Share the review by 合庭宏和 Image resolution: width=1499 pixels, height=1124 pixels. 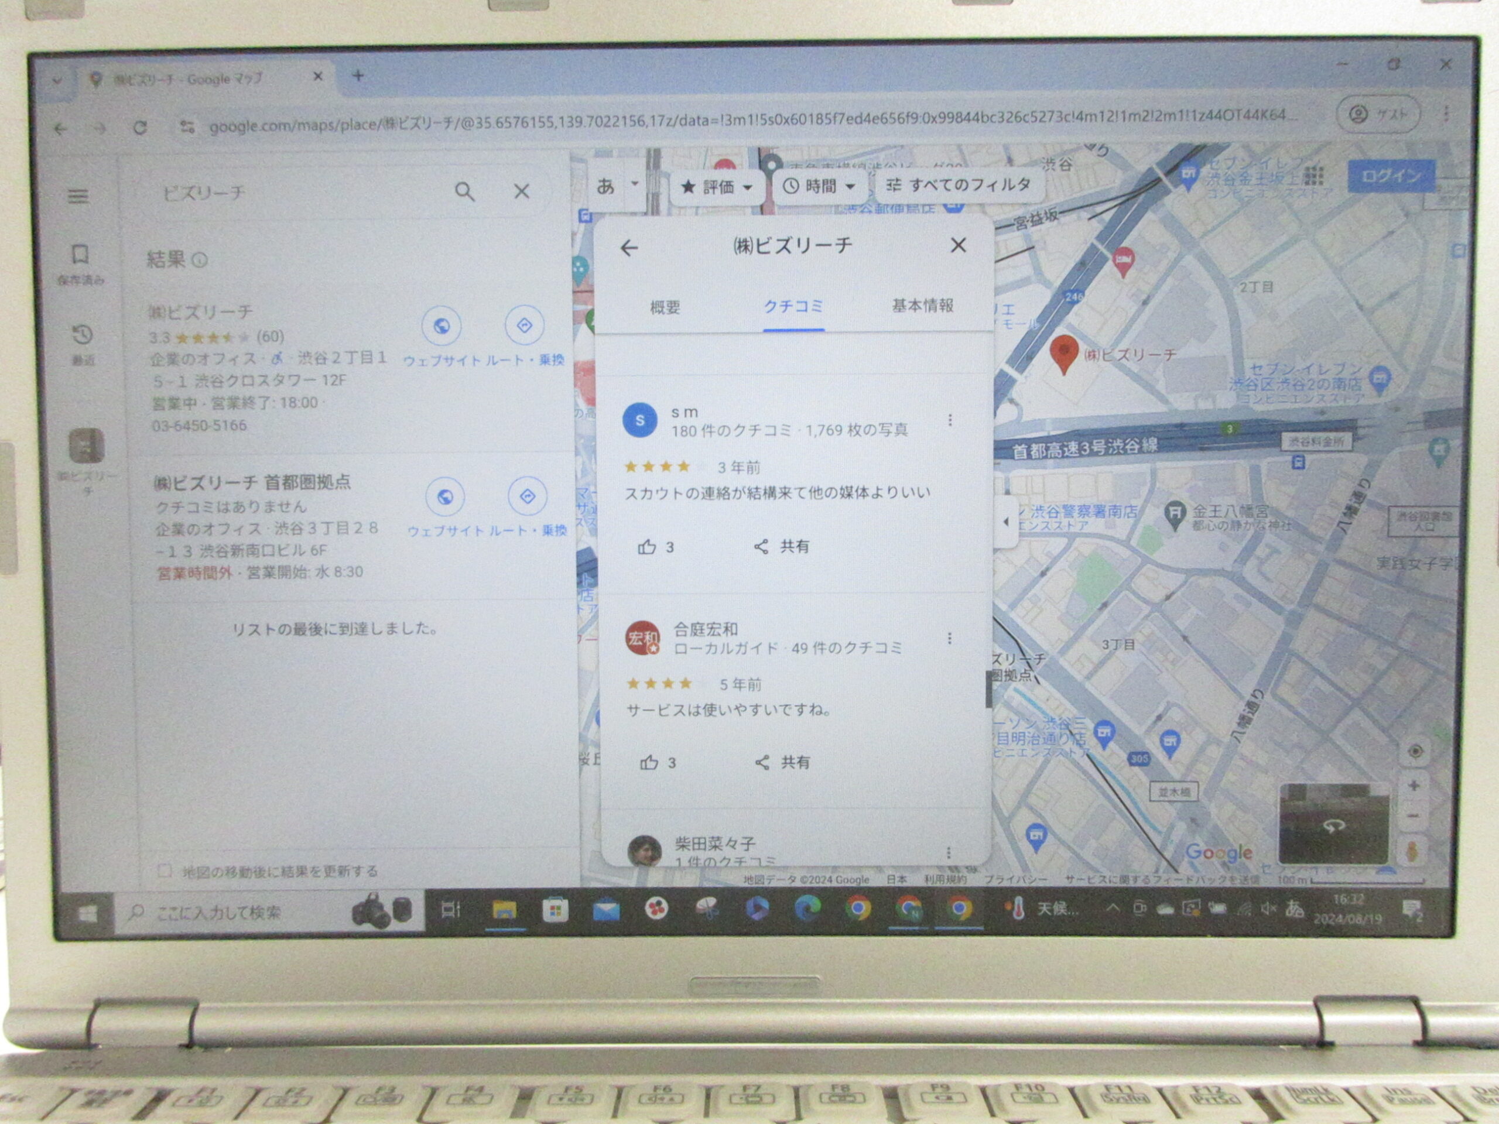coord(782,762)
